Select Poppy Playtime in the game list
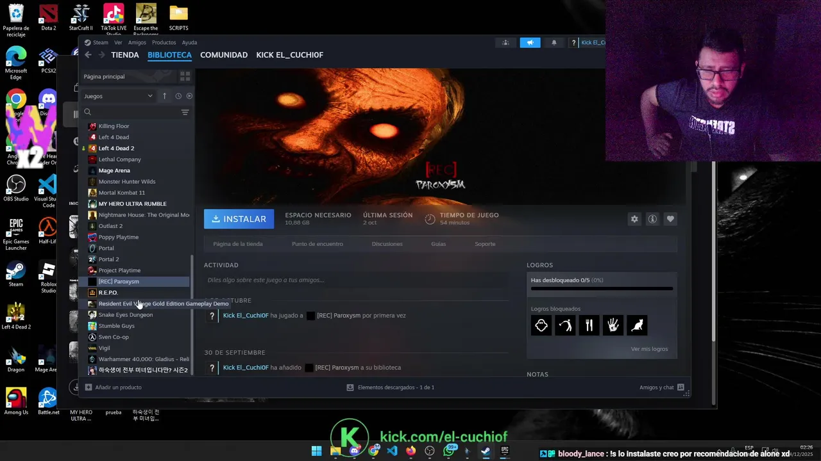 pos(118,237)
